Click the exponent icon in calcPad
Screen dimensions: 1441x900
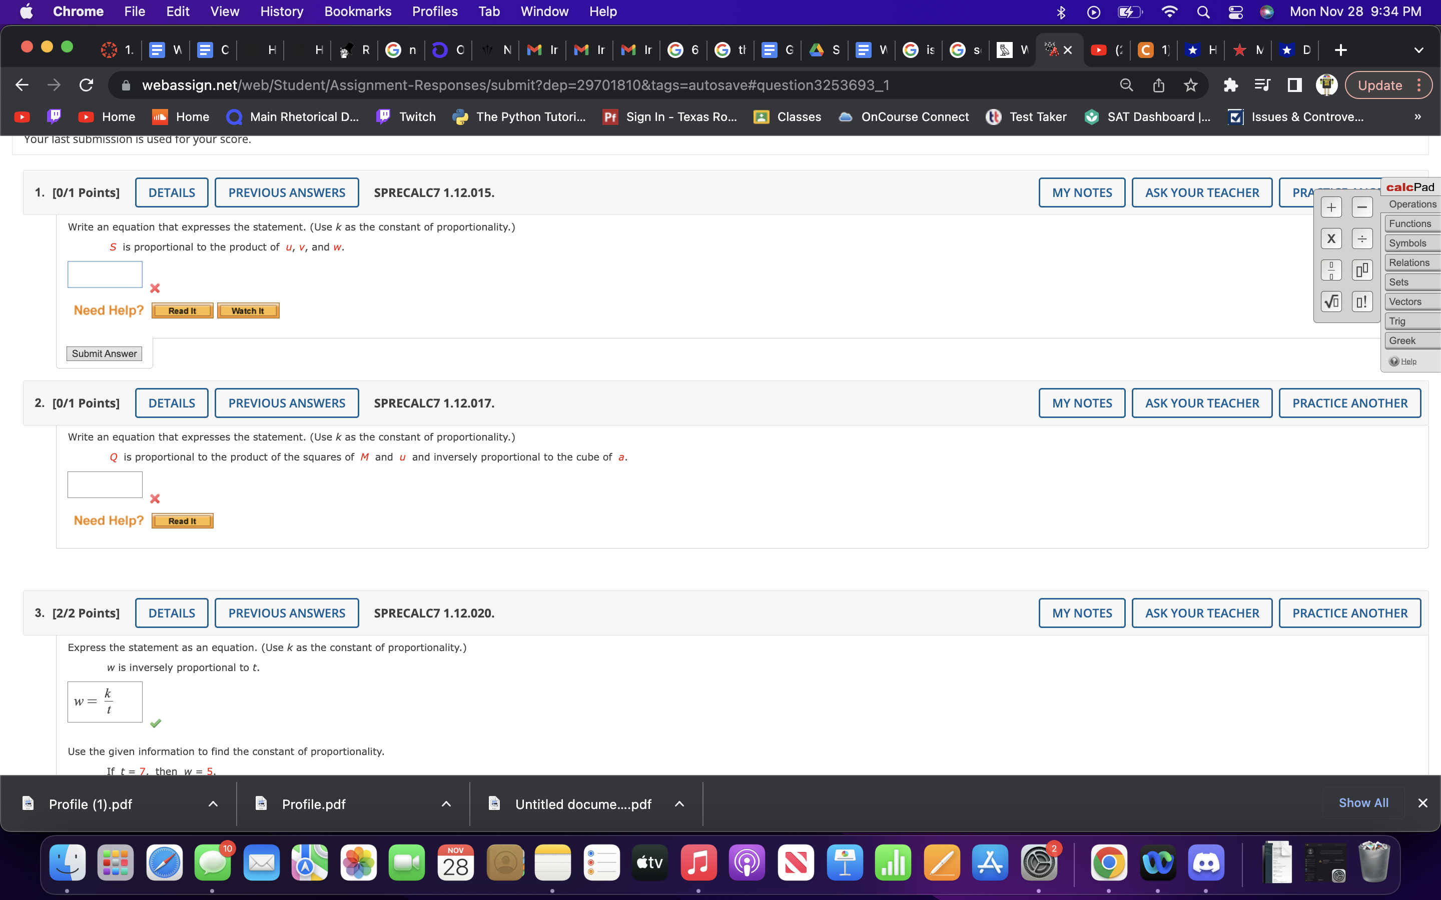(1363, 269)
